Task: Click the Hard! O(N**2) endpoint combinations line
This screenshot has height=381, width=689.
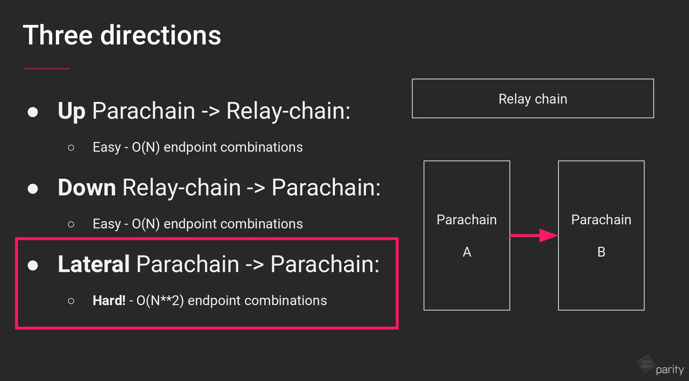Action: [210, 301]
